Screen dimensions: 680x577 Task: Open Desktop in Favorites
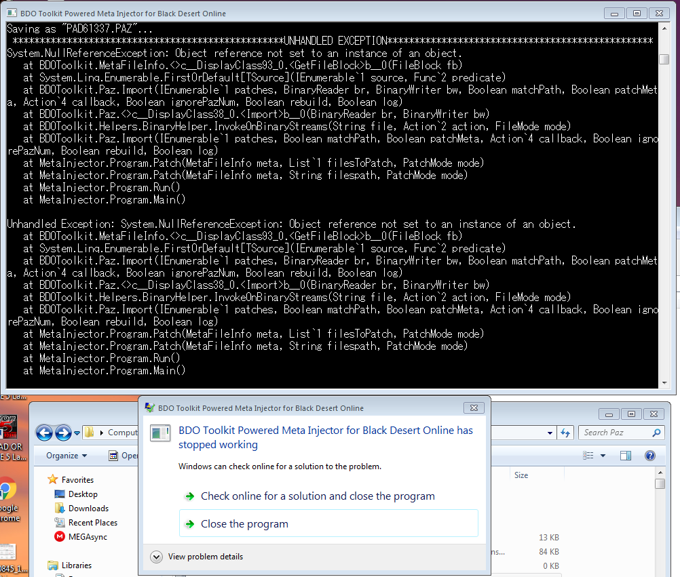click(82, 494)
